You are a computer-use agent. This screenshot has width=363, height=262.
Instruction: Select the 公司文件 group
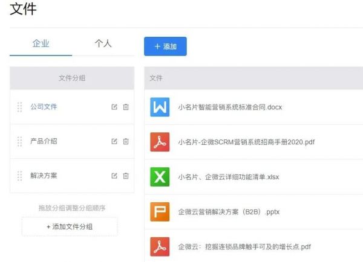click(x=44, y=107)
